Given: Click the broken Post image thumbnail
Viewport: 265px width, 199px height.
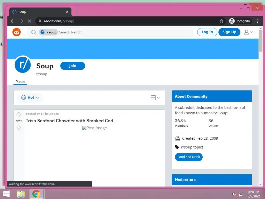Looking at the screenshot, I should pos(94,128).
